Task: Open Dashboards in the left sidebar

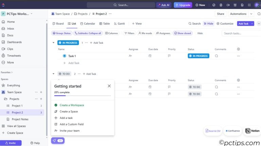Action: point(14,42)
